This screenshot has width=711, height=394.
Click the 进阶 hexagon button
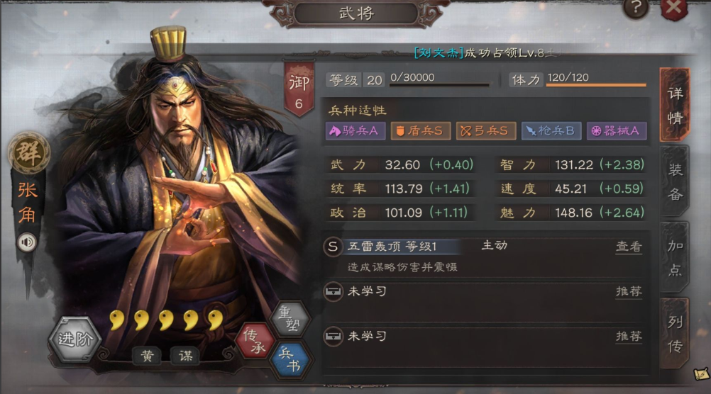click(75, 339)
